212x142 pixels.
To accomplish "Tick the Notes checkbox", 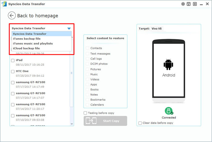I will click(x=88, y=95).
